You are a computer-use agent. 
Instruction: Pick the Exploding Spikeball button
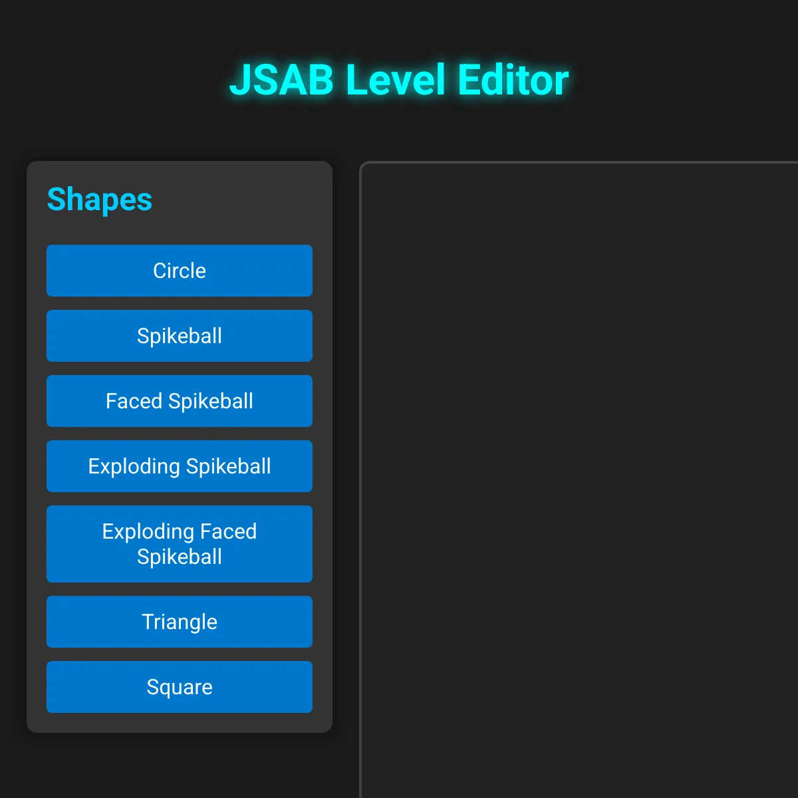180,466
